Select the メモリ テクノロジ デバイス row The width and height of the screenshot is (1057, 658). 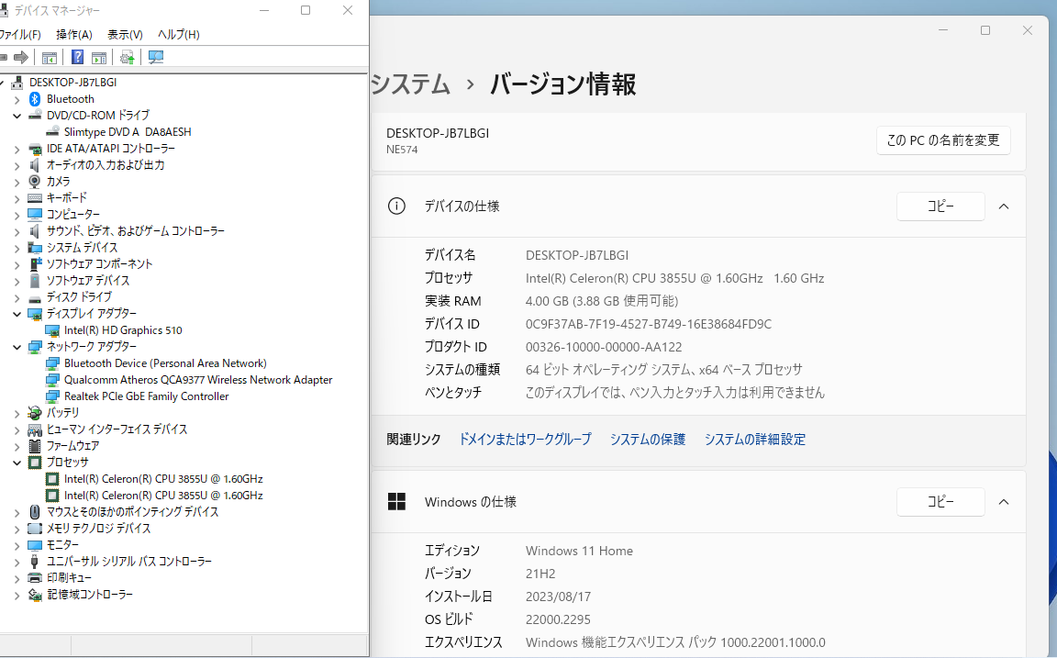tap(98, 529)
